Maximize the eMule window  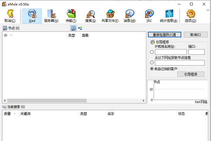click(x=191, y=4)
